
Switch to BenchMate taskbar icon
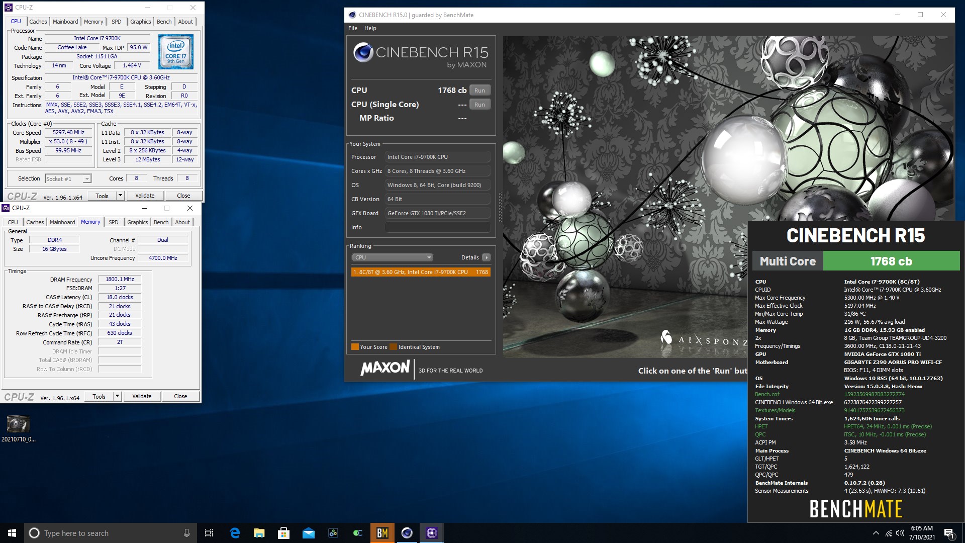click(x=382, y=533)
